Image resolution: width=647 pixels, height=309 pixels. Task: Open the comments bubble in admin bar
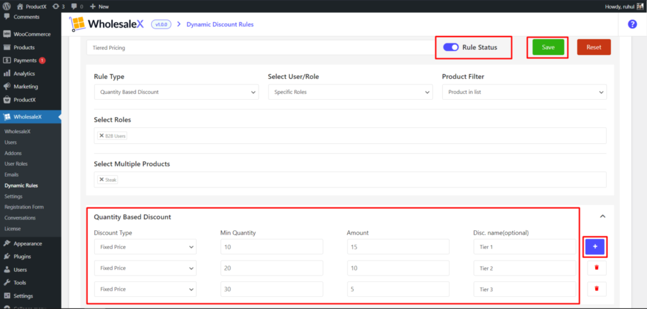coord(76,6)
